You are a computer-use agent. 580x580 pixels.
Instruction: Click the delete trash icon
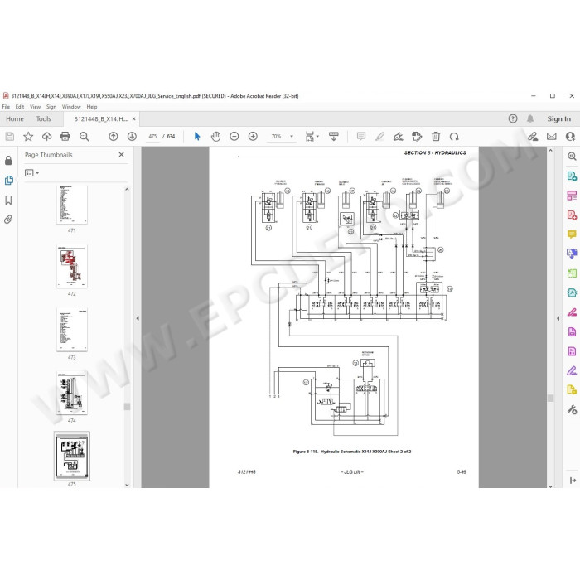(436, 137)
